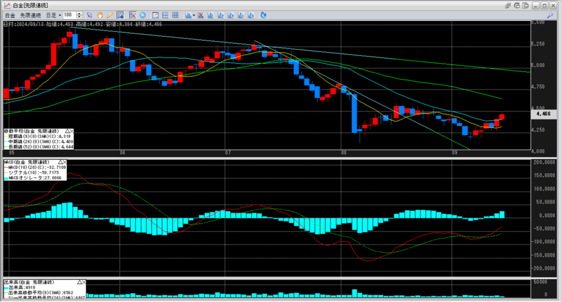
Task: Open the bar chart indicator dropdown arrow
Action: point(194,15)
